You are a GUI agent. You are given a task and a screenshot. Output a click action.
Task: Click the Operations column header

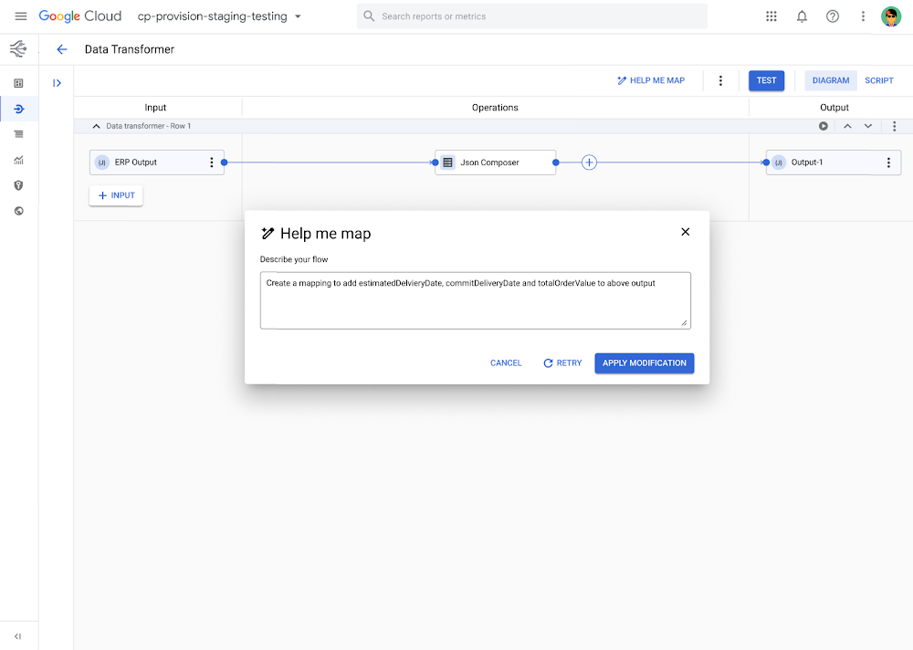pos(495,108)
